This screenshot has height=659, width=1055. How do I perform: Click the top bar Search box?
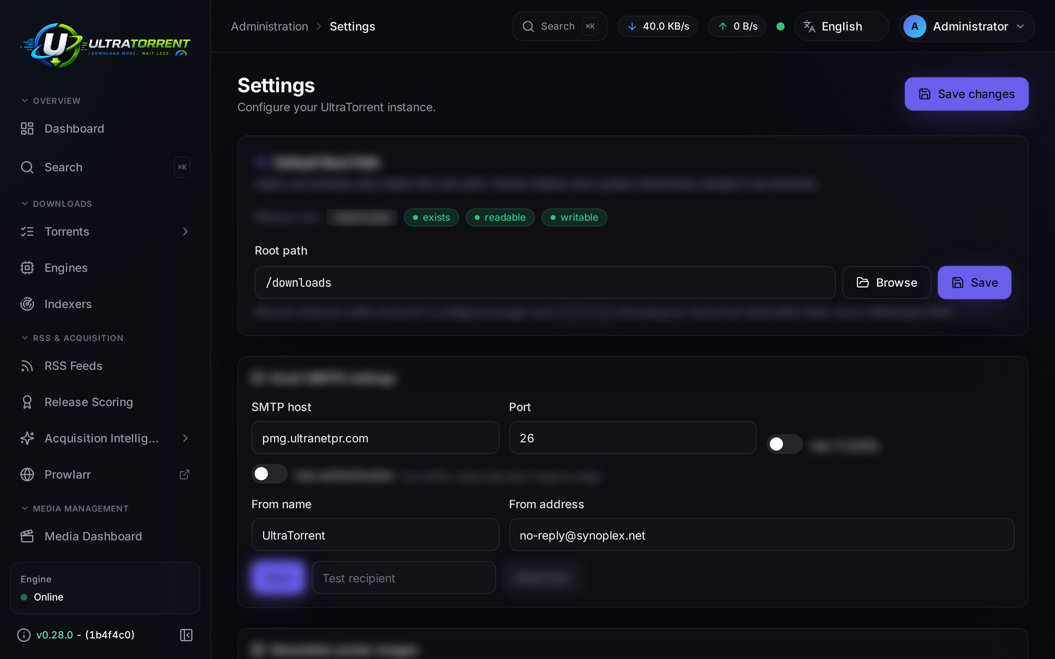point(560,26)
